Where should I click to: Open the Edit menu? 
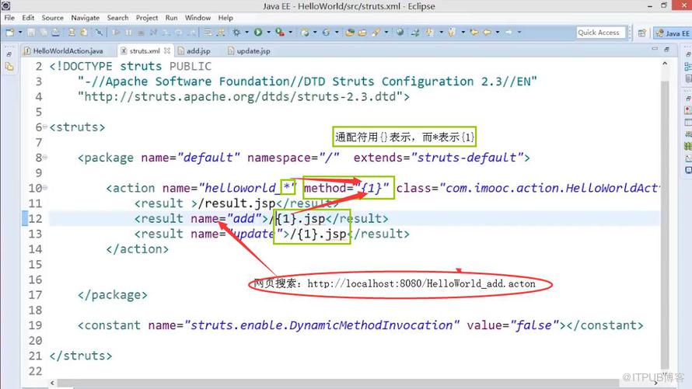[28, 18]
